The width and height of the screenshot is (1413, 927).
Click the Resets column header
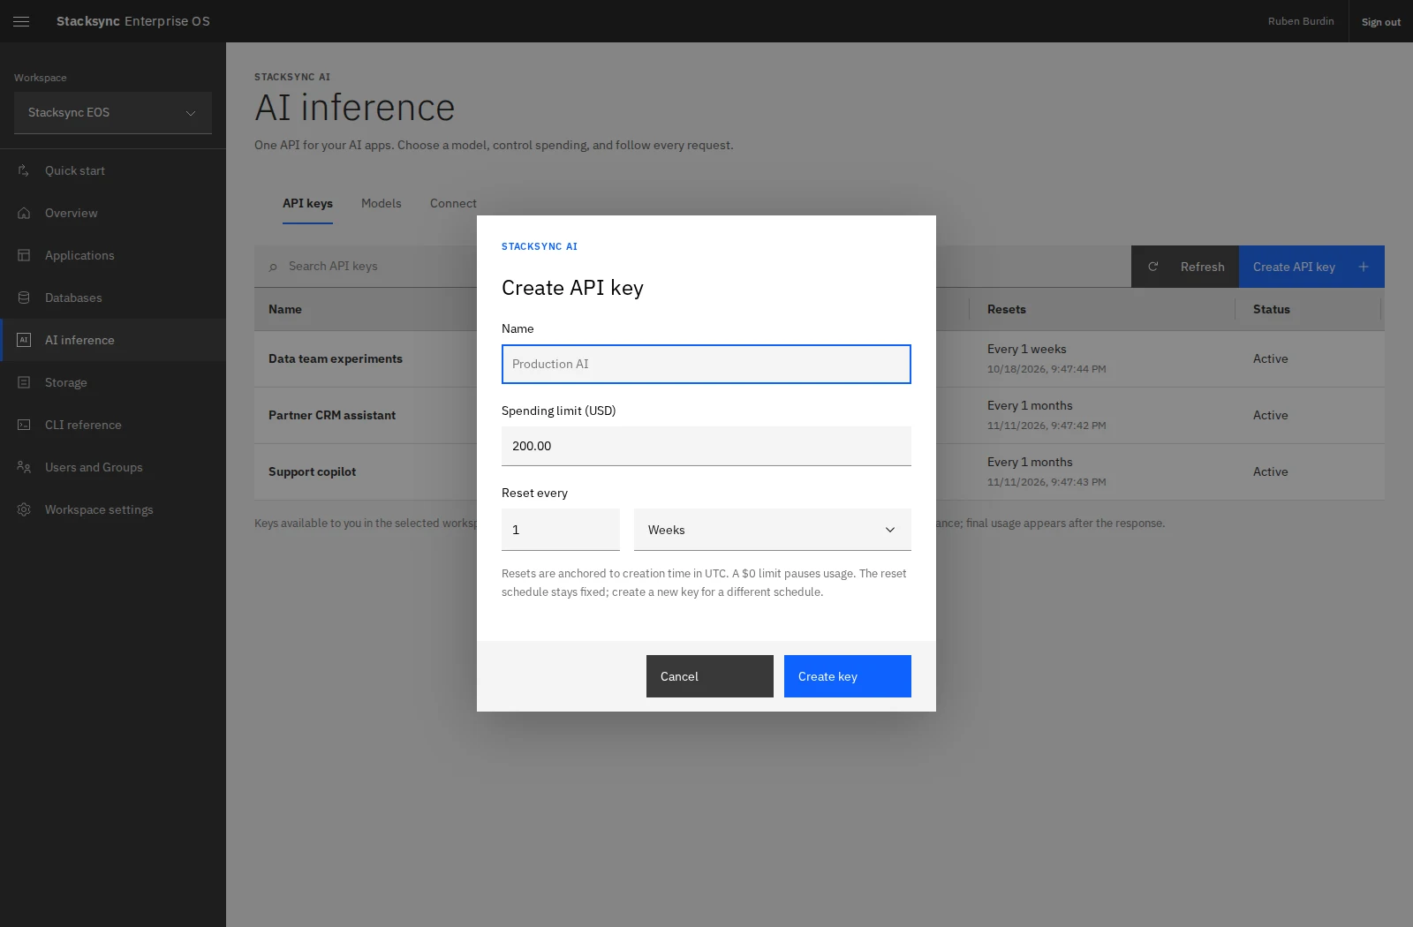point(1007,309)
